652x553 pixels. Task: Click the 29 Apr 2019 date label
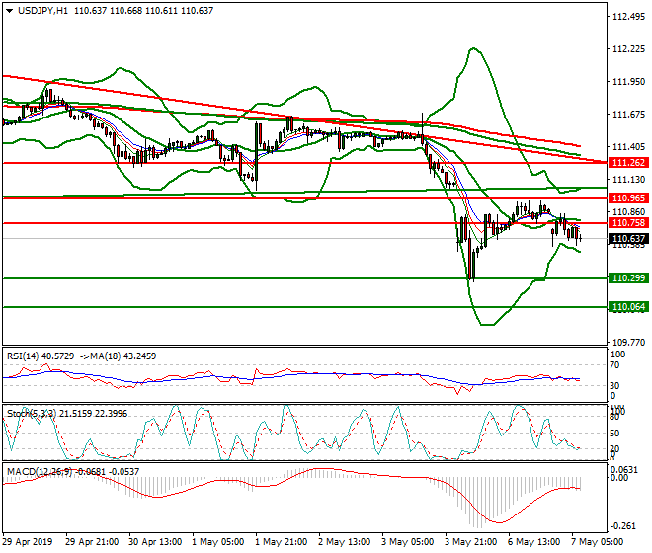[28, 542]
